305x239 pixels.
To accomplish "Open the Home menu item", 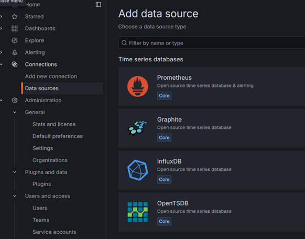I will (33, 5).
